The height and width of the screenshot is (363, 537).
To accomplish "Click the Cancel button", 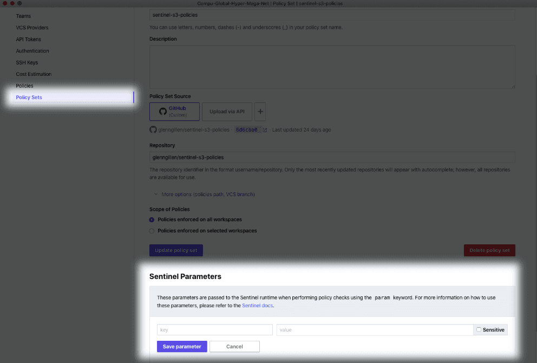I will coord(234,346).
